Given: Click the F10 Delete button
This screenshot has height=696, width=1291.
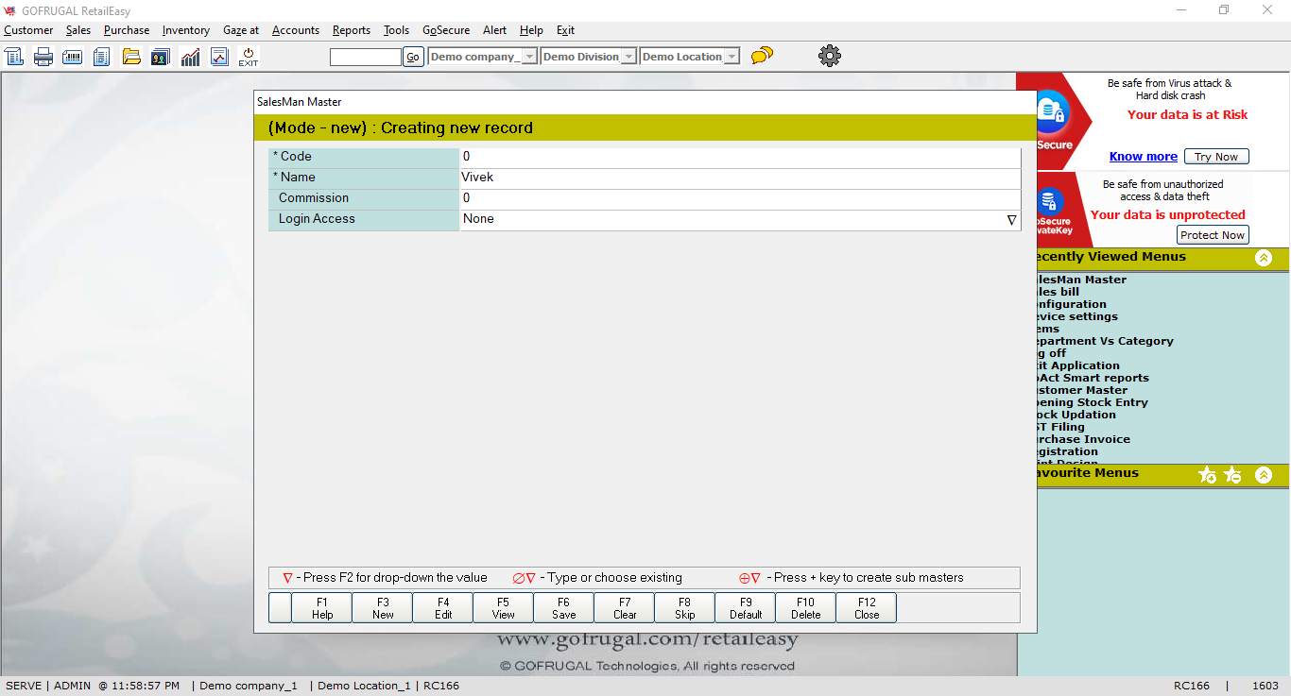Looking at the screenshot, I should click(806, 608).
